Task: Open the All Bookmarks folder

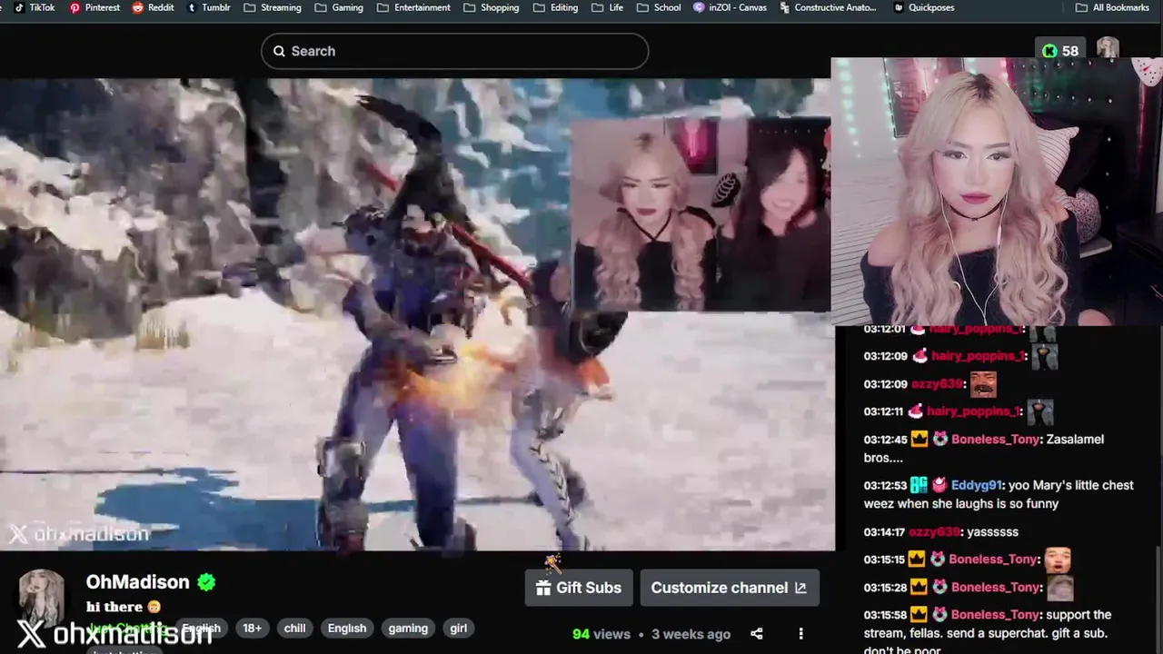Action: pyautogui.click(x=1112, y=7)
